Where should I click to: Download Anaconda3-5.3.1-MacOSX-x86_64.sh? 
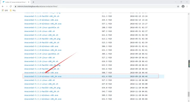coord(42,91)
